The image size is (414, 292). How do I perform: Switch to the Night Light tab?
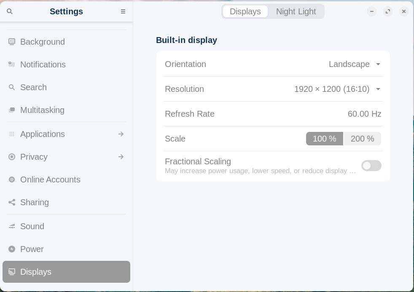click(296, 11)
